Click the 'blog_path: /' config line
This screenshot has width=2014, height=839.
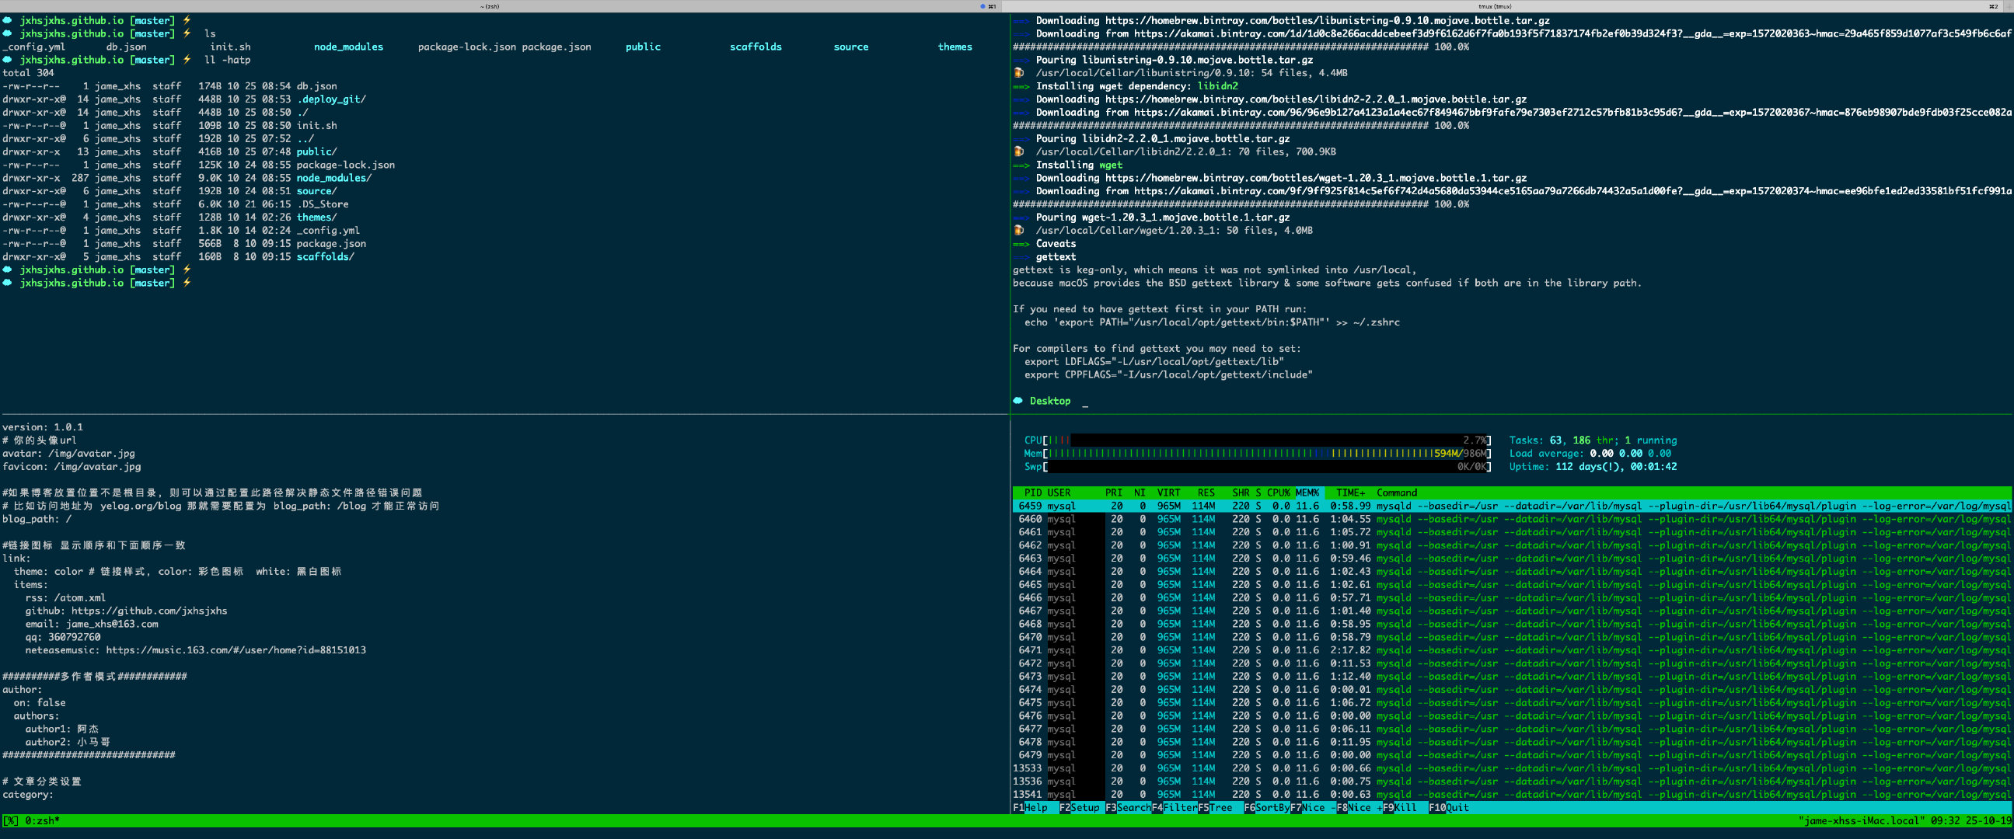pos(37,520)
